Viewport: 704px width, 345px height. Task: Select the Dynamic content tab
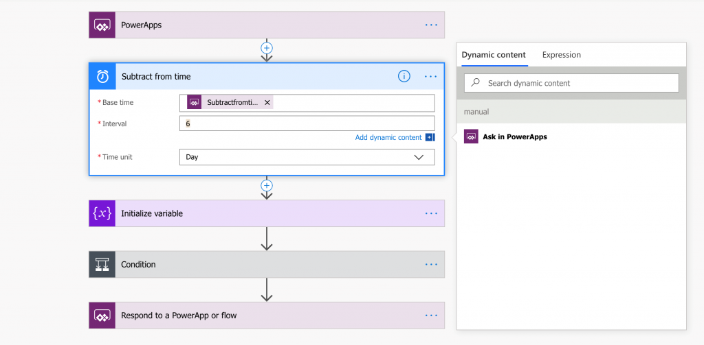494,55
